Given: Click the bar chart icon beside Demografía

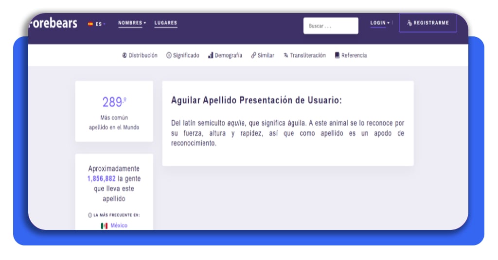Looking at the screenshot, I should point(211,55).
